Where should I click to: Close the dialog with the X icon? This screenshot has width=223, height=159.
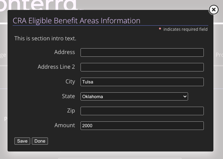214,10
